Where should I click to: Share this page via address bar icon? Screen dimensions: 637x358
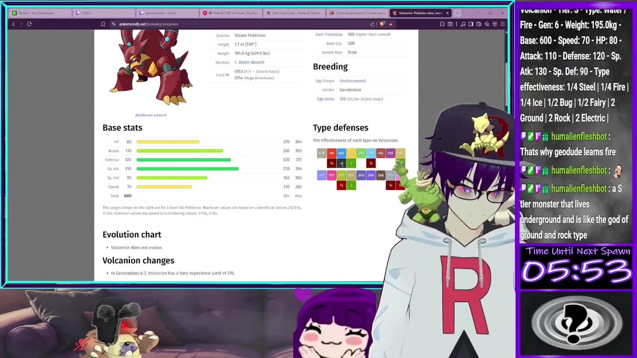(372, 24)
